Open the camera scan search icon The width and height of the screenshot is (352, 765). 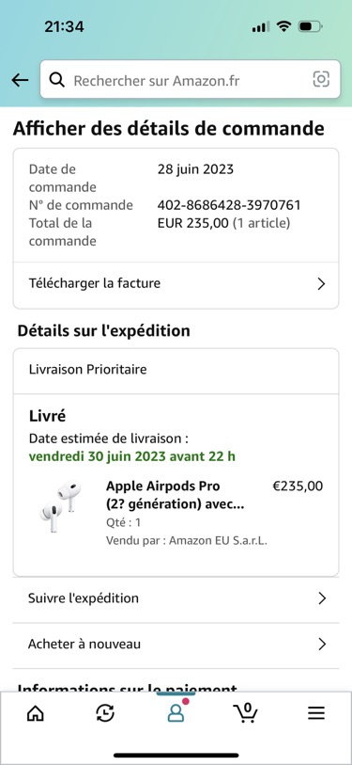(x=321, y=79)
